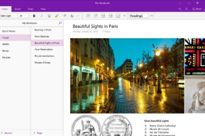Open the text styles format icon

point(72,16)
